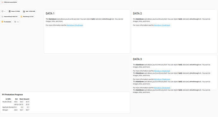The height and width of the screenshot is (117, 218).
Task: Click the house icon for Hausverbrauch
Action: click(x=2, y=17)
